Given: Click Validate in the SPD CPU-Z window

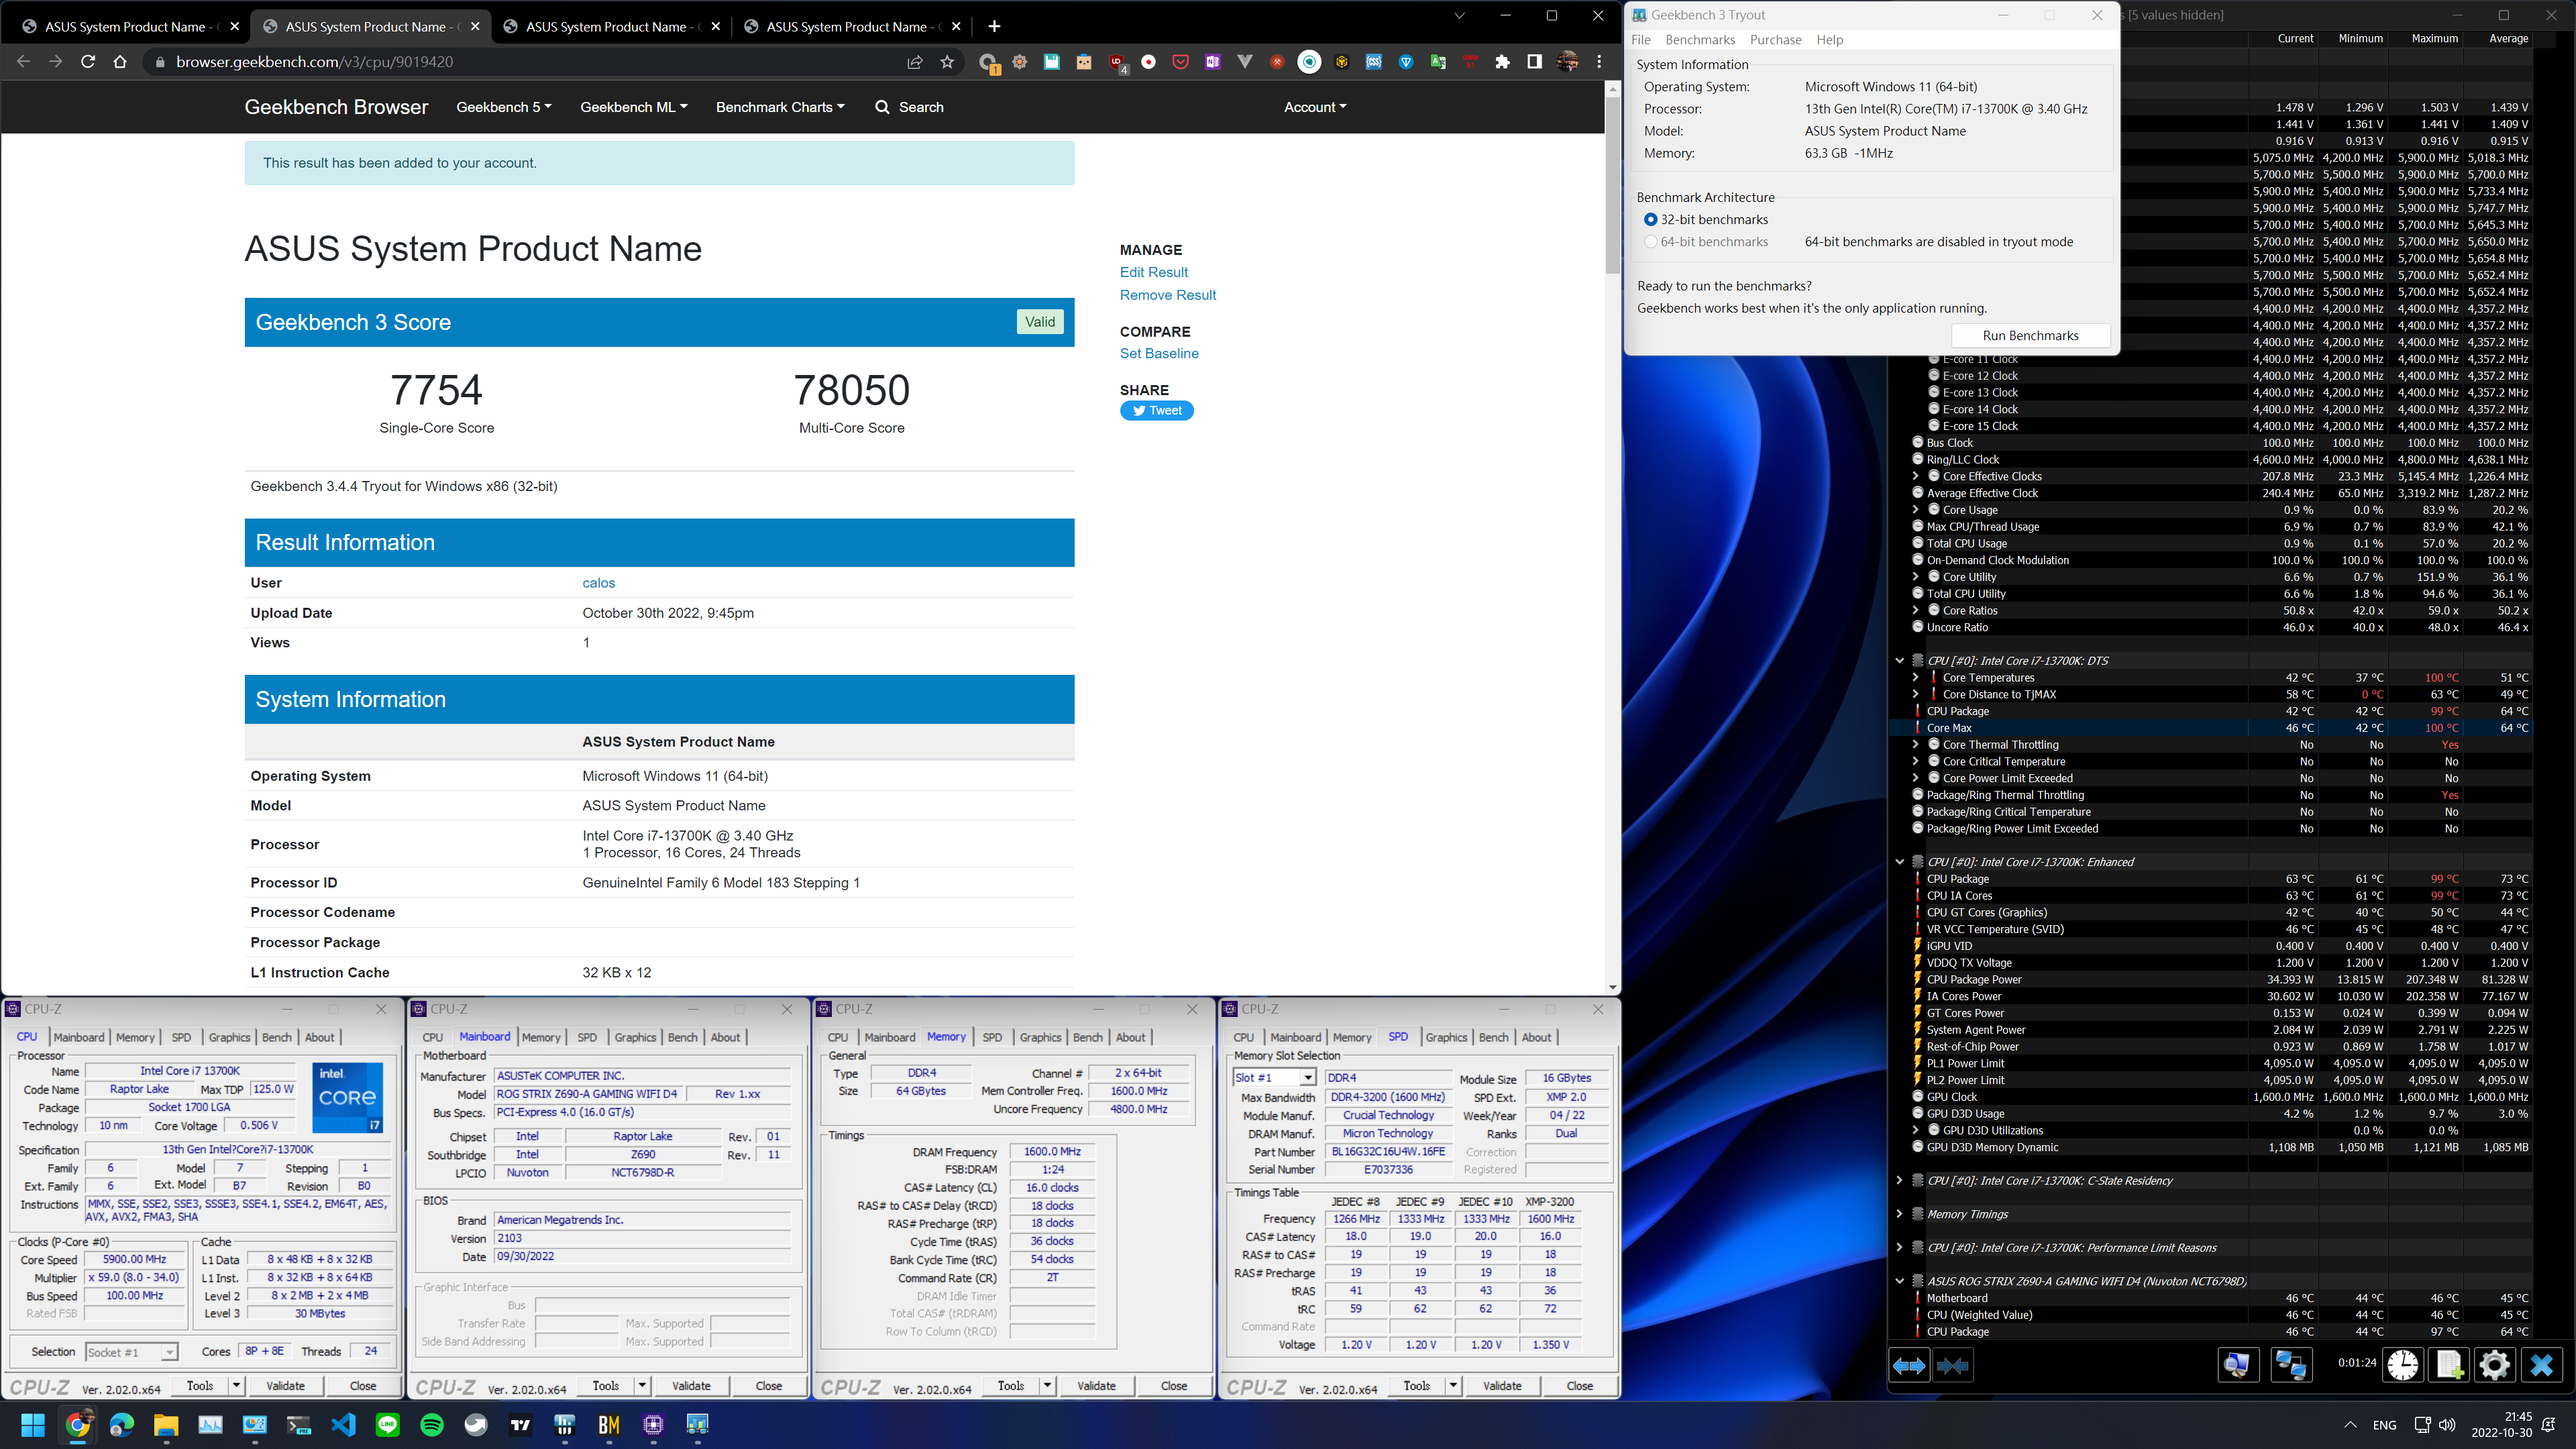Looking at the screenshot, I should [1502, 1386].
